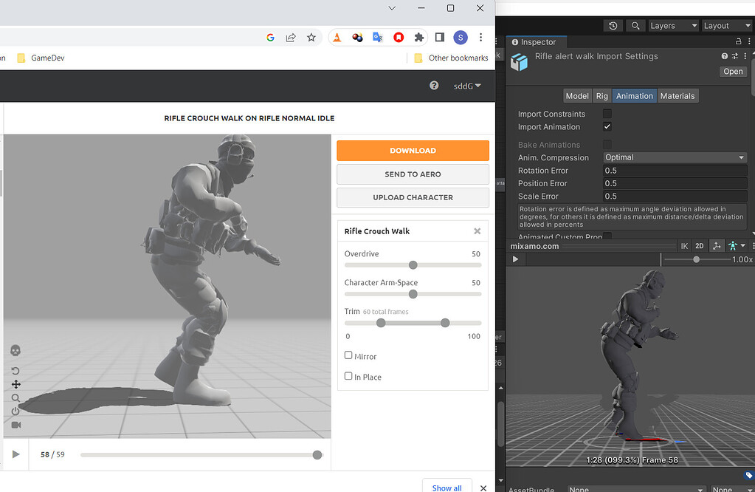Enable the Mirror option for Rifle Crouch Walk
This screenshot has width=755, height=492.
(x=348, y=355)
